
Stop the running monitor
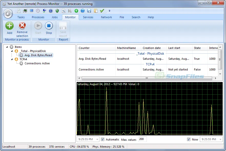(49, 28)
